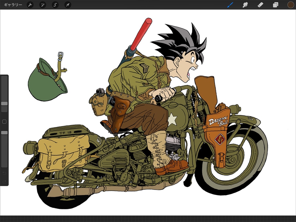Tap the Undo arrow in sidebar

pyautogui.click(x=4, y=173)
